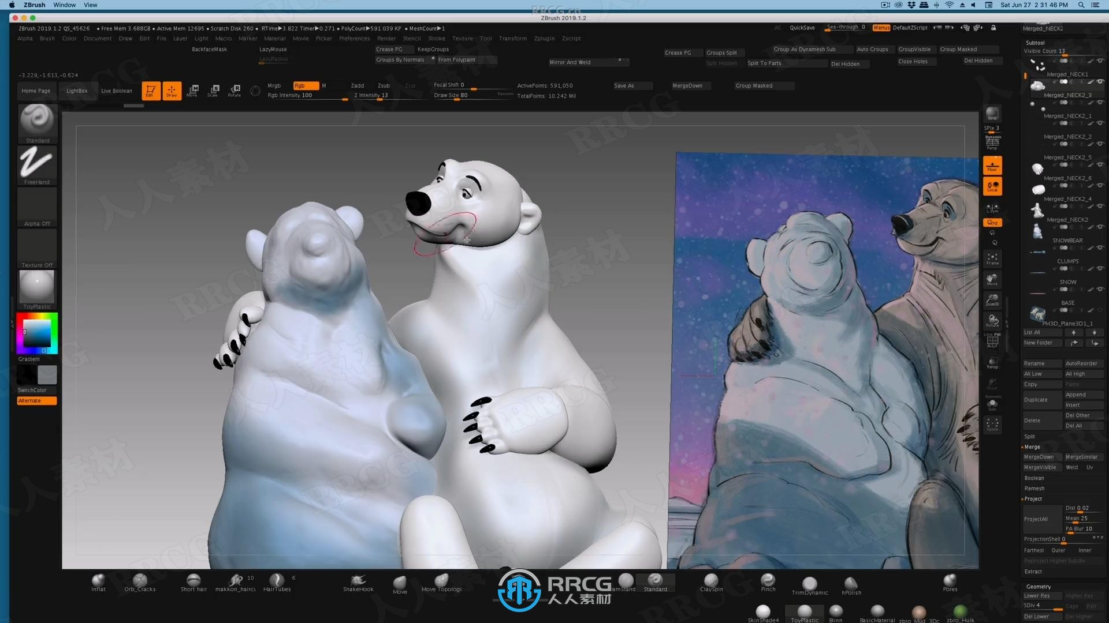Click the MergeDown button in Subtool panel

point(1043,457)
